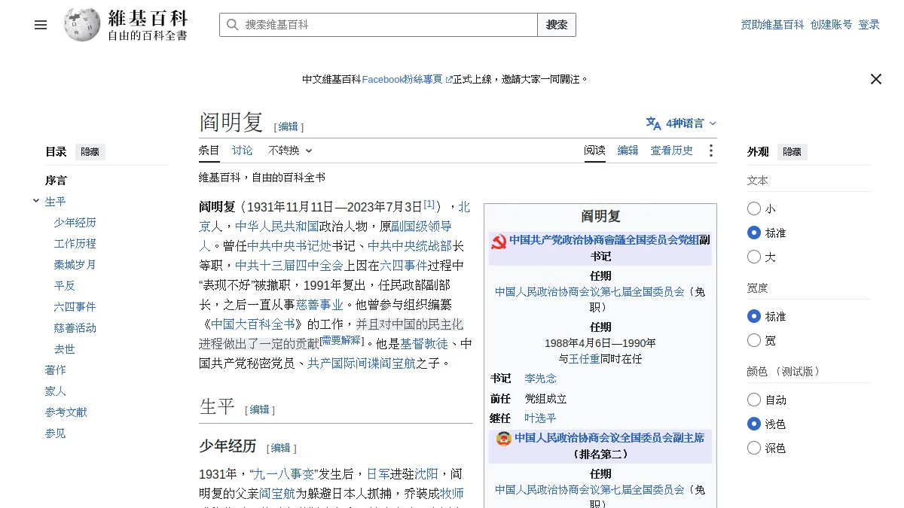Viewport: 904px width, 508px height.
Task: Select large text size 大
Action: (754, 257)
